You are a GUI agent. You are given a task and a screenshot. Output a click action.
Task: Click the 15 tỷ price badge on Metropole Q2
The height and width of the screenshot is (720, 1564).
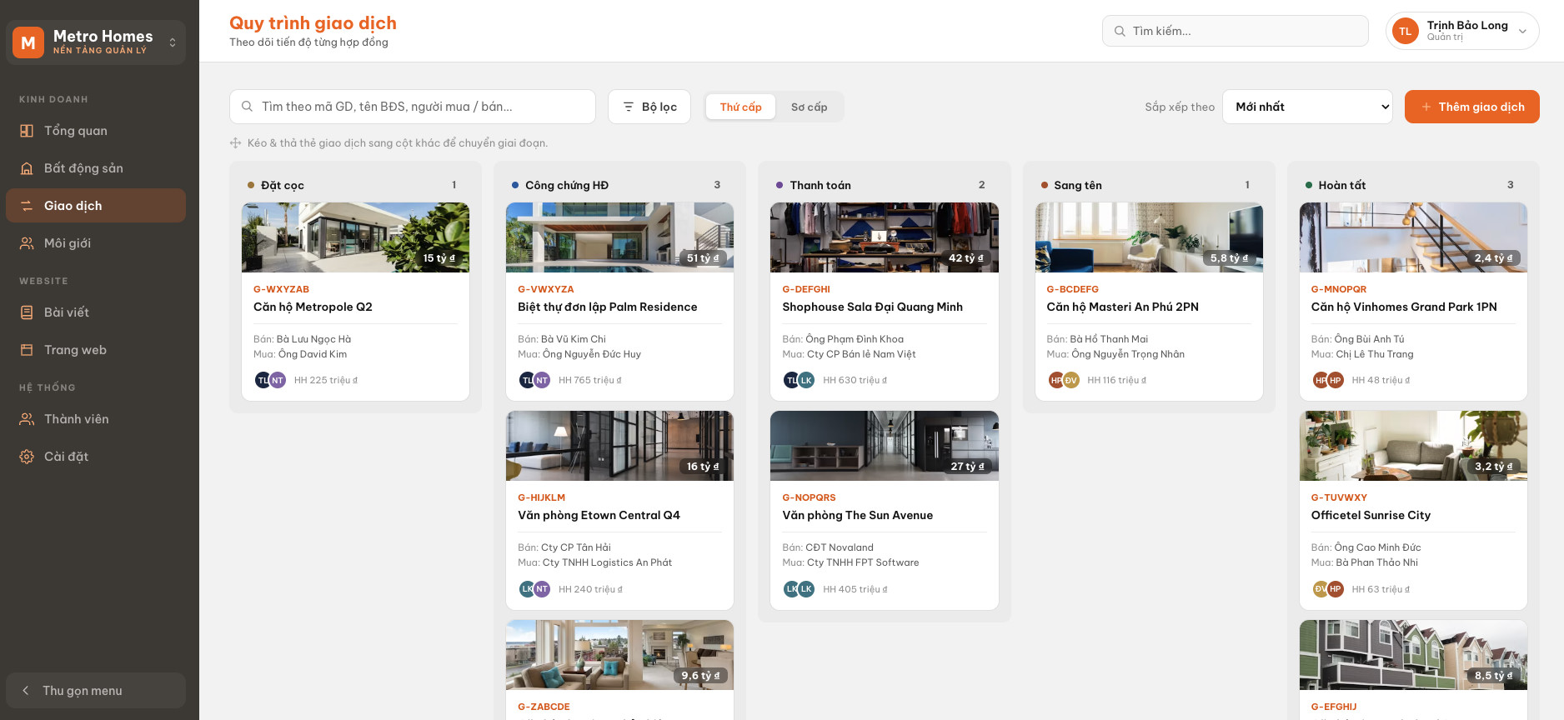(x=439, y=258)
